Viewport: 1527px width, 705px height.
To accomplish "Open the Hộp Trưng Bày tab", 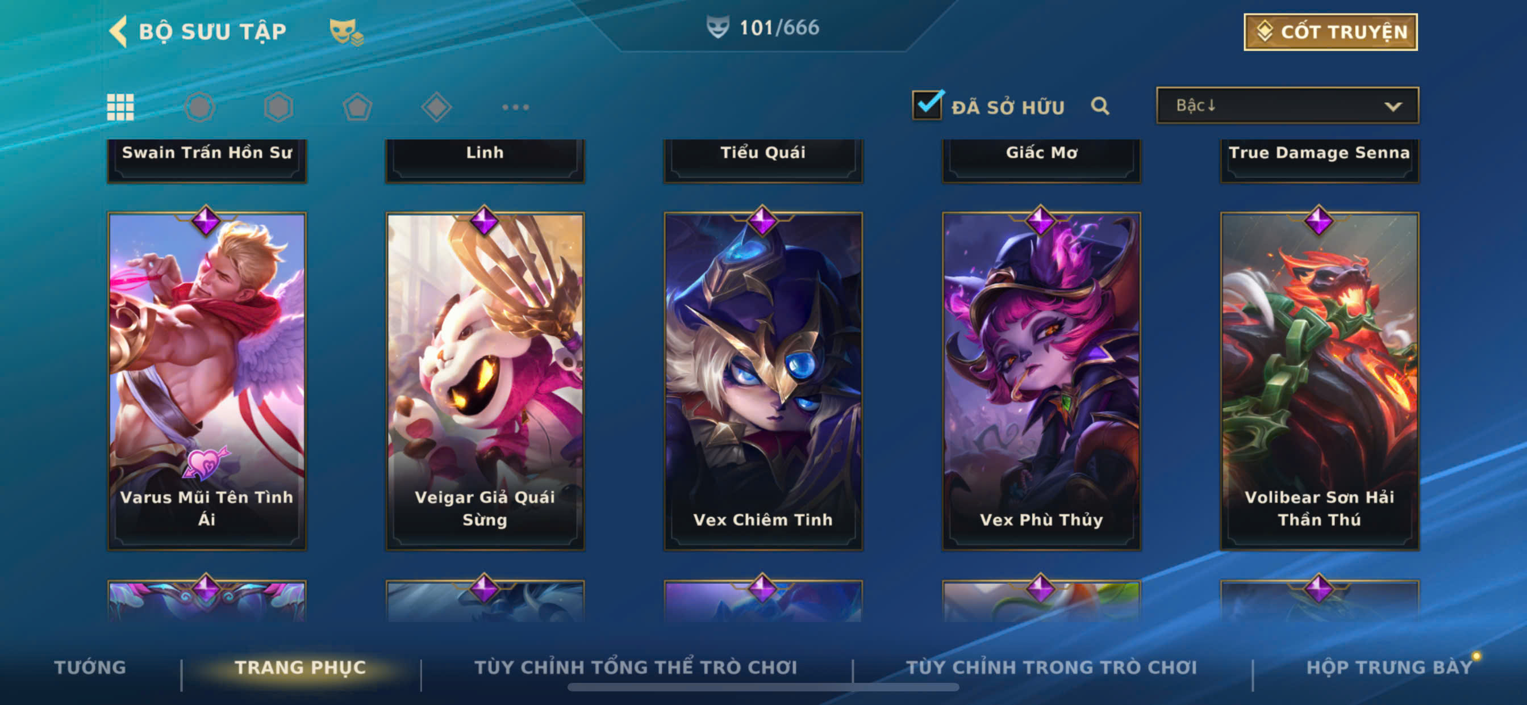I will point(1389,667).
